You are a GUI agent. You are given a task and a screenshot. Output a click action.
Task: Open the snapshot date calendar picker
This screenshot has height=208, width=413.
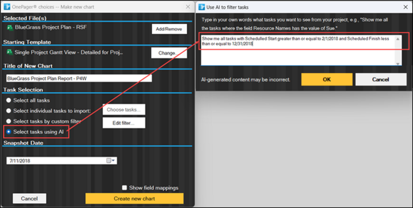110,161
